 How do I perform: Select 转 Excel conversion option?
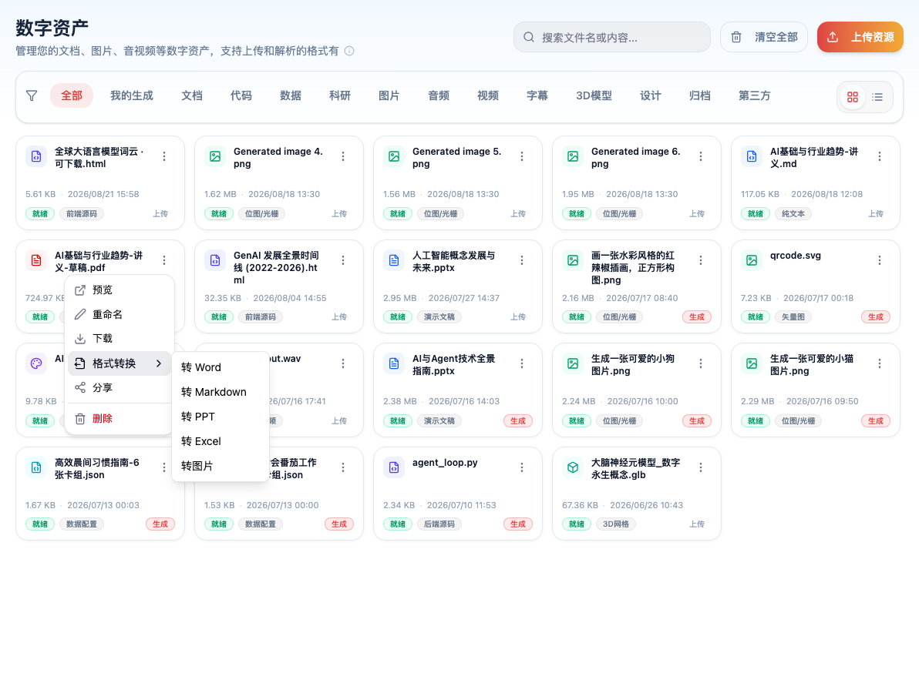[220, 440]
